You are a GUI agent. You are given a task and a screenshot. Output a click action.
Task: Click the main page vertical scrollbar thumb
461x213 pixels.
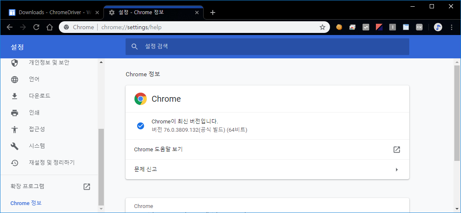[x=457, y=113]
